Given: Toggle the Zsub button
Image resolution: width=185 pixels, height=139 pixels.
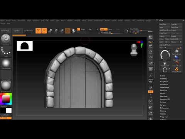Looking at the screenshot, I should tap(110, 29).
